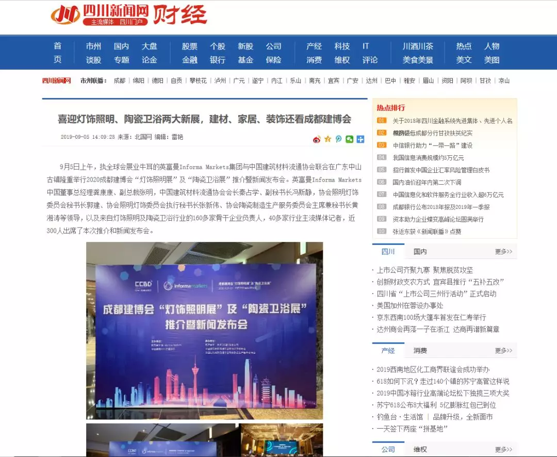Open 银行 in the navigation bar
The width and height of the screenshot is (557, 457).
tap(218, 60)
